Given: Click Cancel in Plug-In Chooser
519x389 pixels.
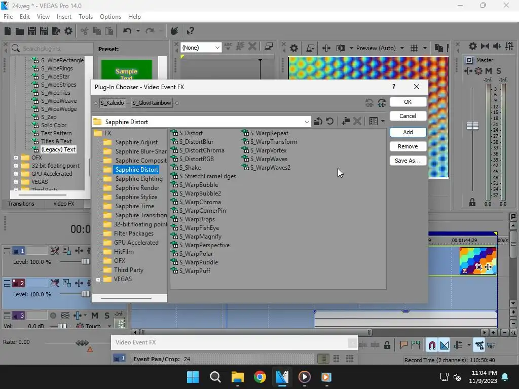Looking at the screenshot, I should coord(408,116).
